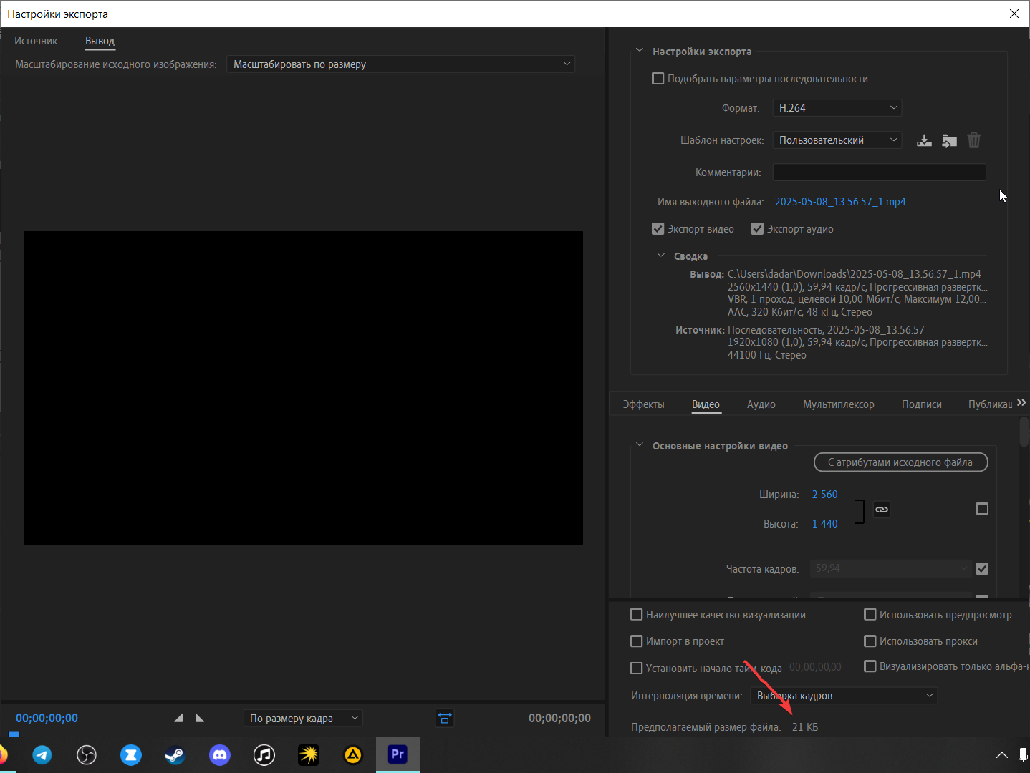Screen dimensions: 1030x773
Task: Click the Ширина value 2 560
Action: (x=824, y=495)
